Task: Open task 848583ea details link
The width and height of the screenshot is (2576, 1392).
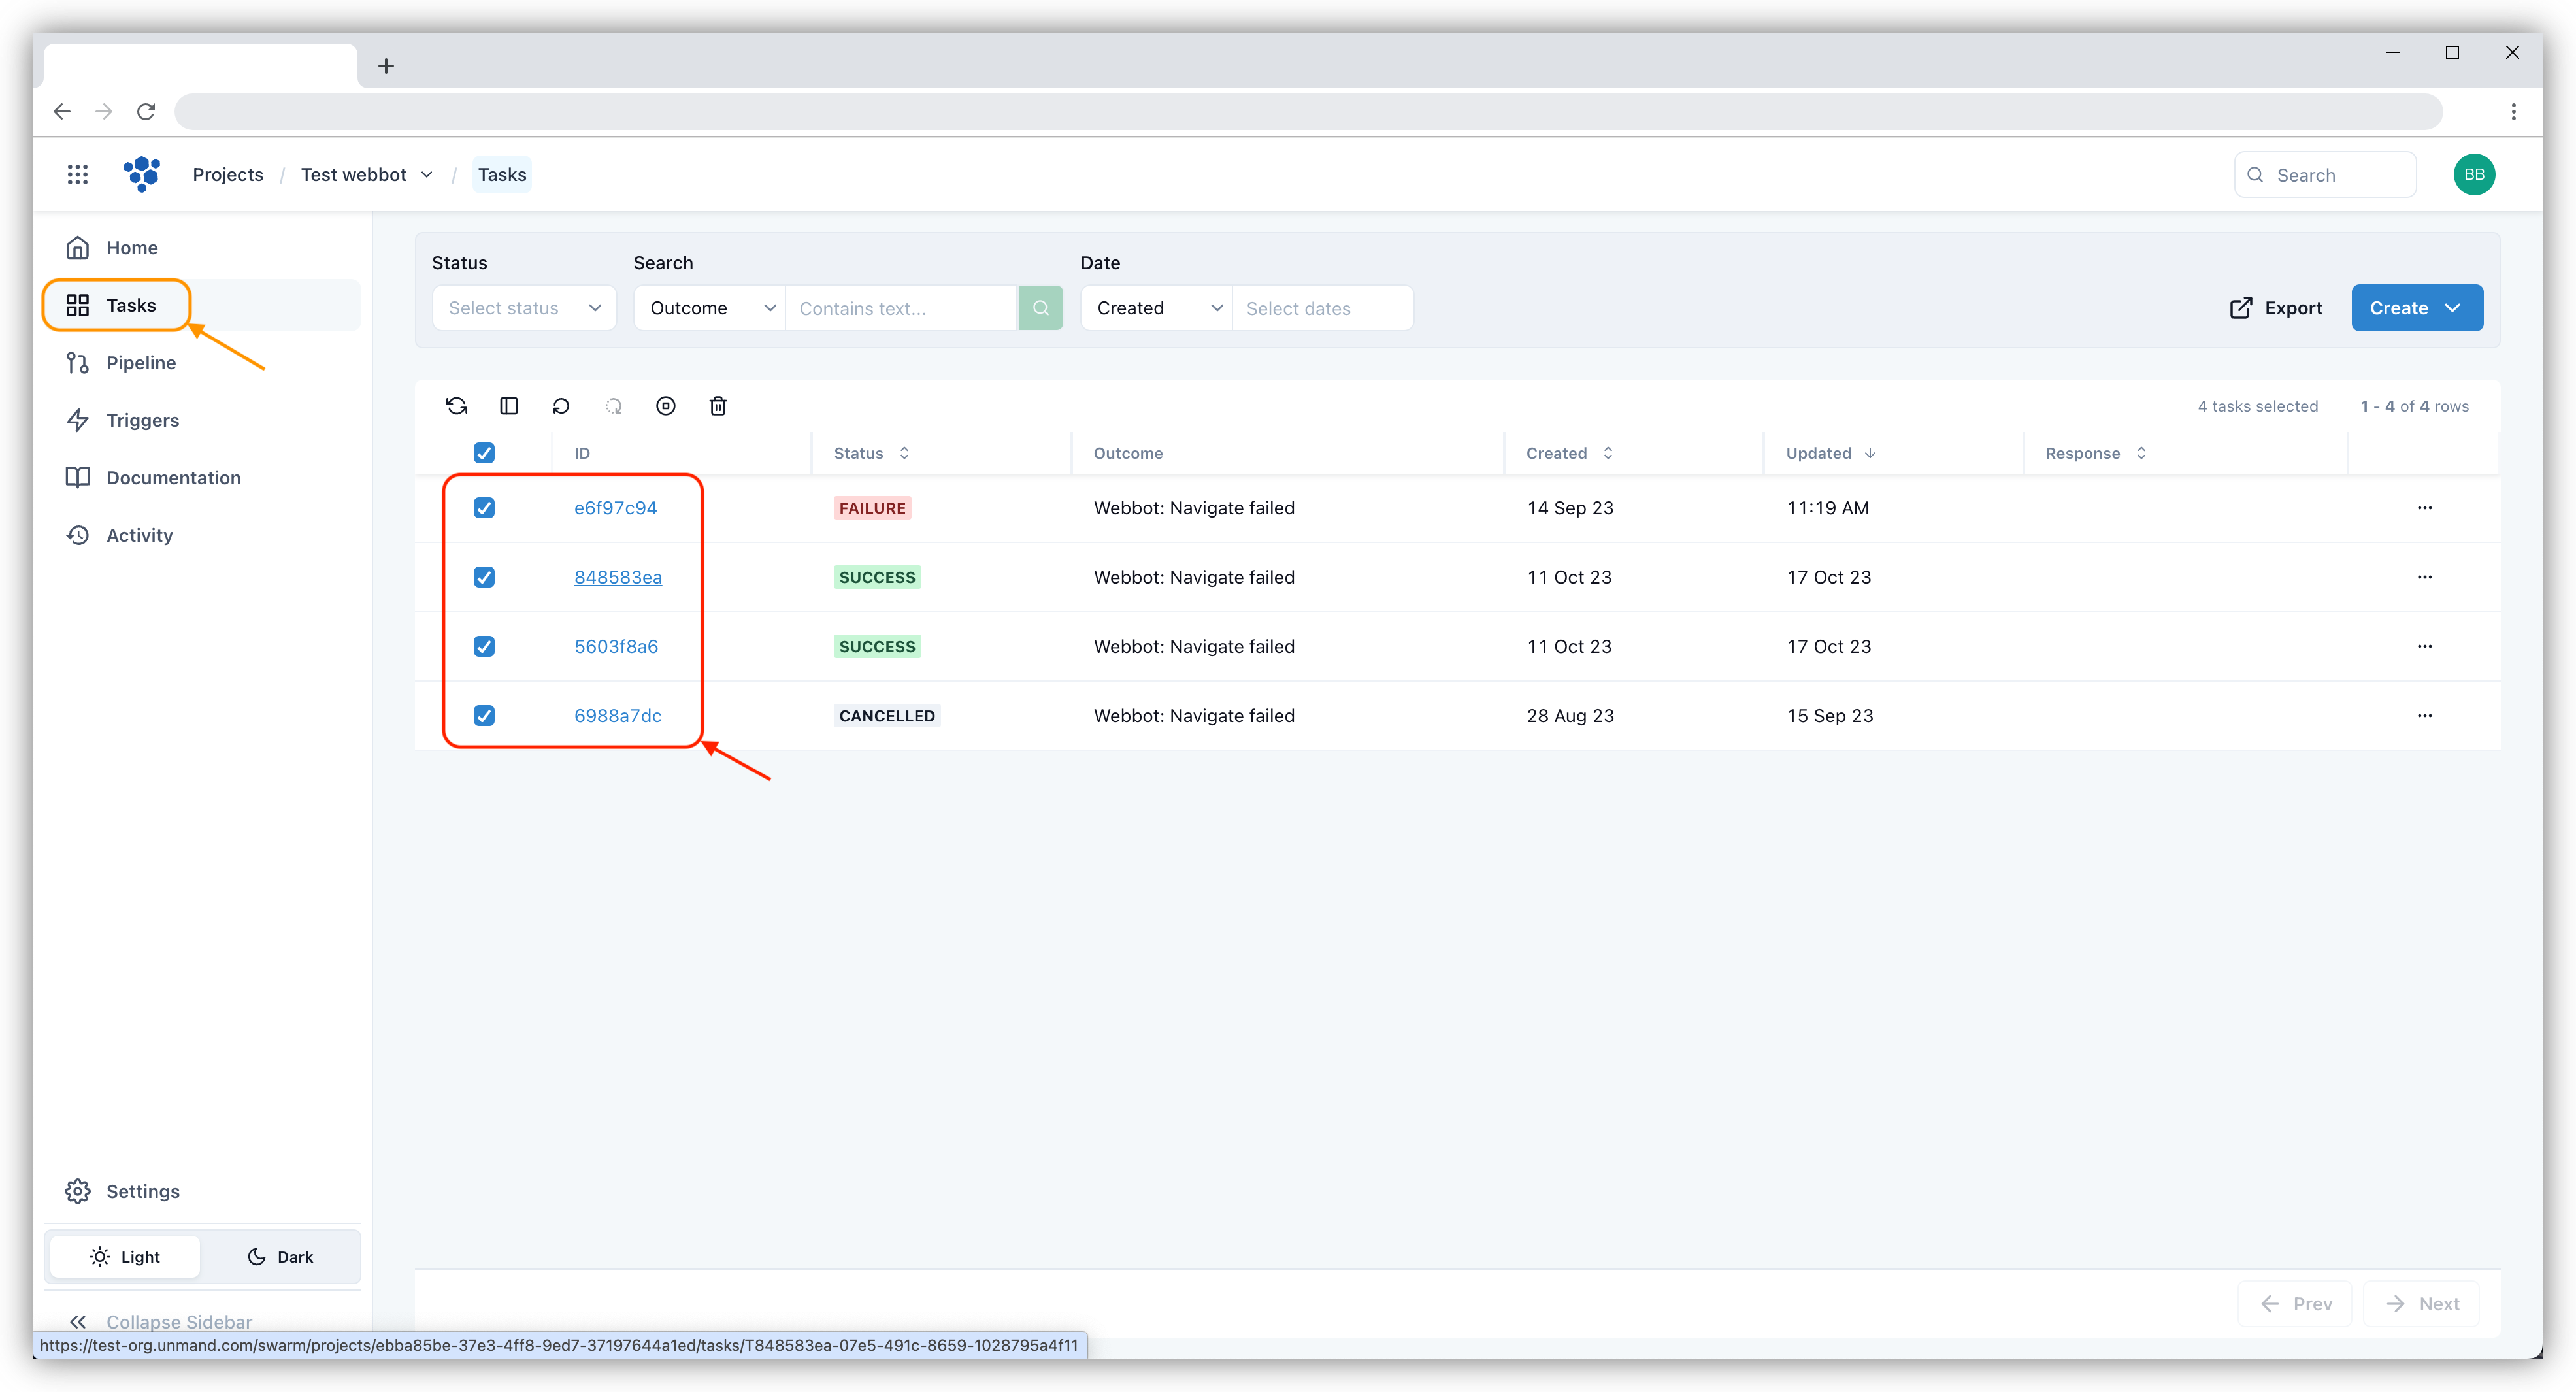Action: [x=617, y=577]
